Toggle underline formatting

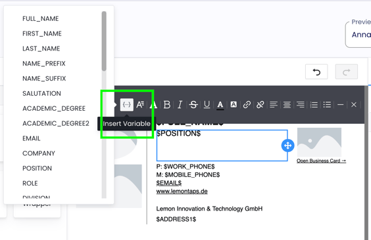207,104
